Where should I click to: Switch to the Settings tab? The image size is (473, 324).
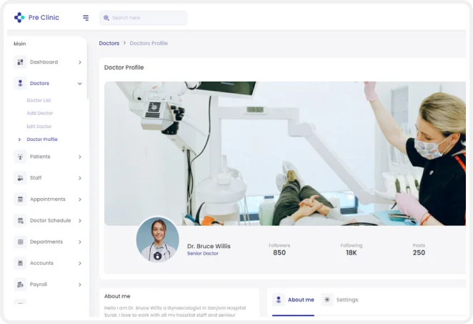339,300
